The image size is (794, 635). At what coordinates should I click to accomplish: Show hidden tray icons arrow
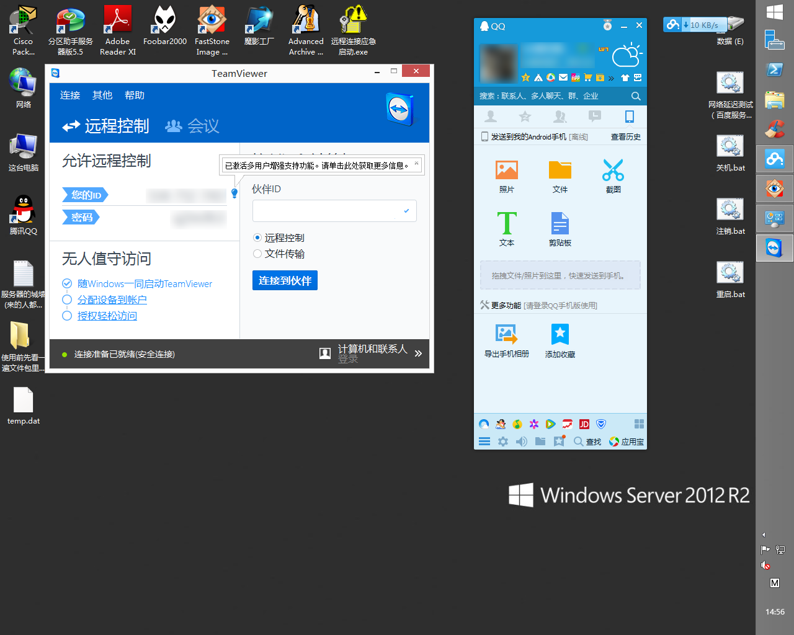764,535
